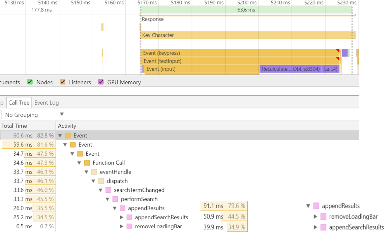
Task: Click the 39.9 ms value in the inset
Action: pos(213,227)
